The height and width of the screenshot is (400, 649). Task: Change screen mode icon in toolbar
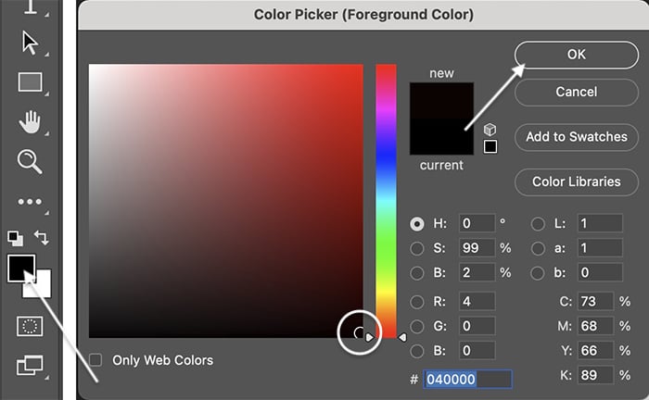tap(30, 366)
